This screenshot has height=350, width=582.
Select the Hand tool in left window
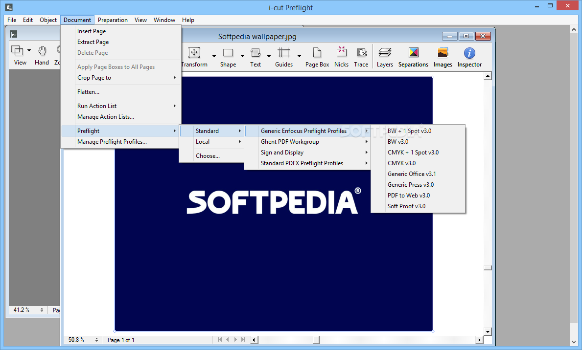coord(42,56)
